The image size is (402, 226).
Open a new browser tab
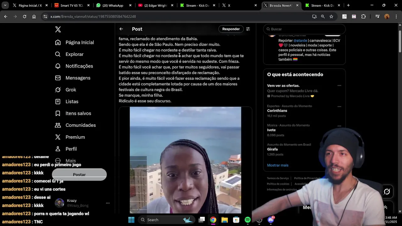click(348, 5)
